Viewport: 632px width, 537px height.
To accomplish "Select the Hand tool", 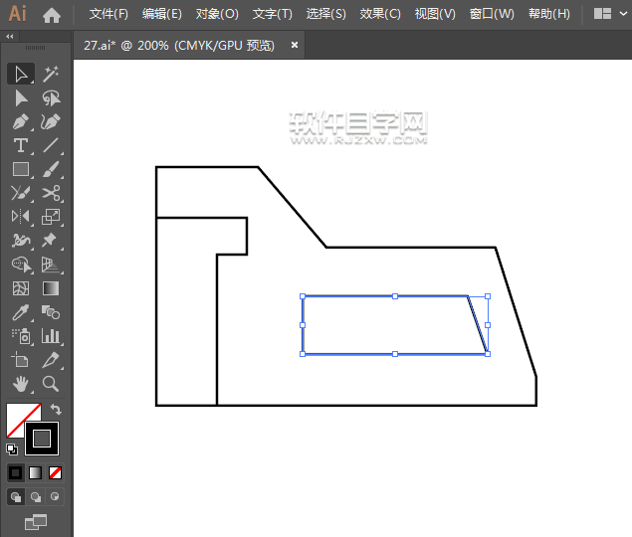I will [20, 384].
